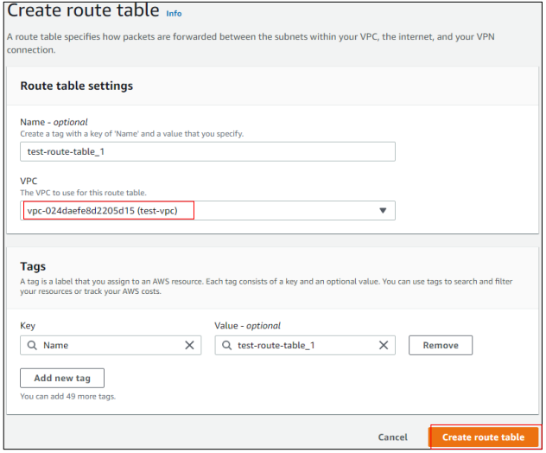The width and height of the screenshot is (546, 453).
Task: Click the search icon in Value field
Action: point(226,345)
